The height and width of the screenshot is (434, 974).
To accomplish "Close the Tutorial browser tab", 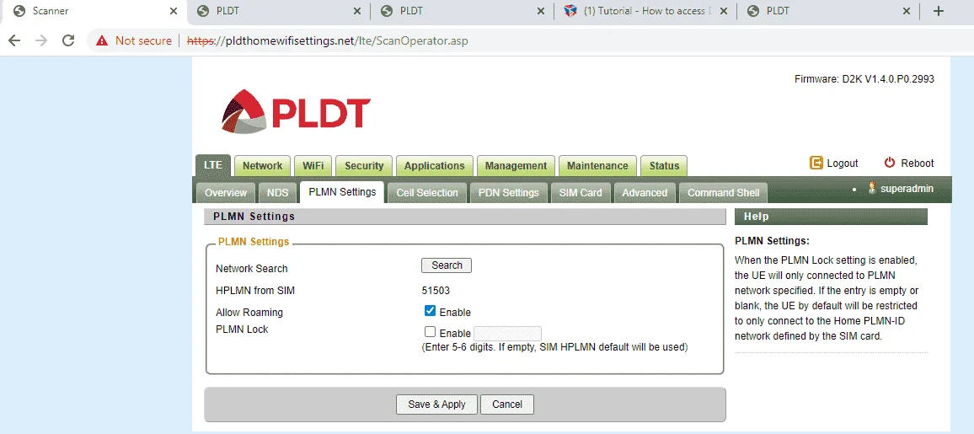I will coord(724,11).
